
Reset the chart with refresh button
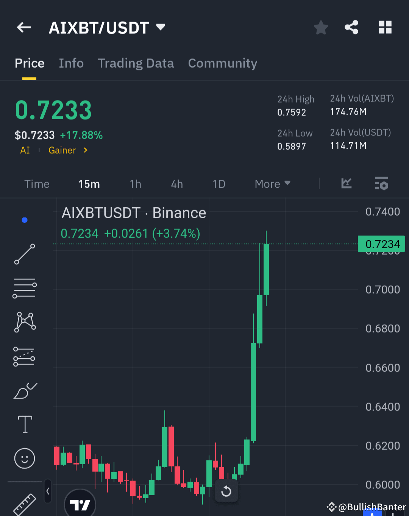226,491
